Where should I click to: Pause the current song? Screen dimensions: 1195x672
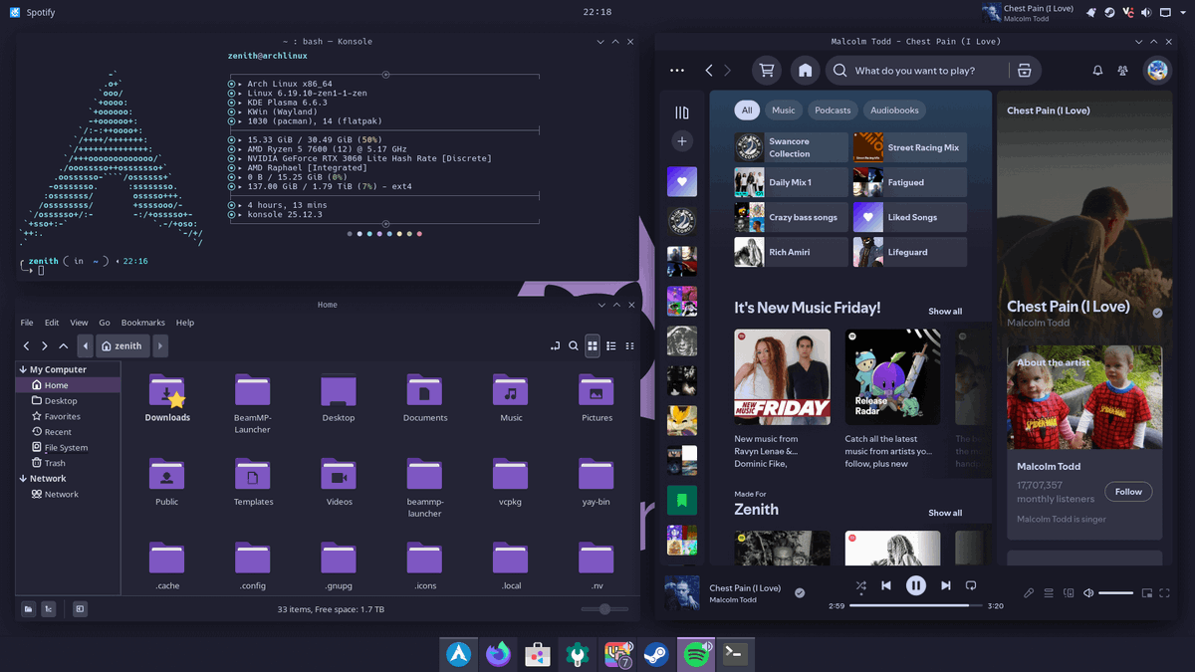(x=916, y=585)
